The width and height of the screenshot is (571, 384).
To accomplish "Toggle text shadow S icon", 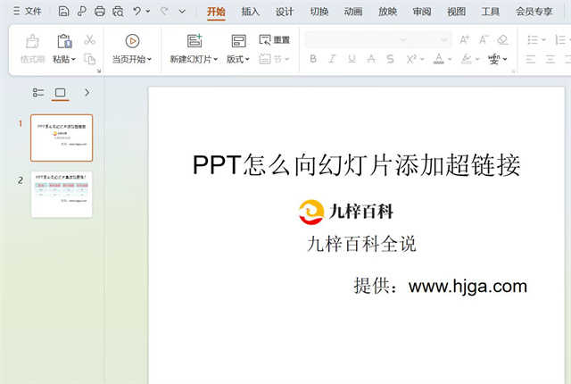I will (390, 59).
